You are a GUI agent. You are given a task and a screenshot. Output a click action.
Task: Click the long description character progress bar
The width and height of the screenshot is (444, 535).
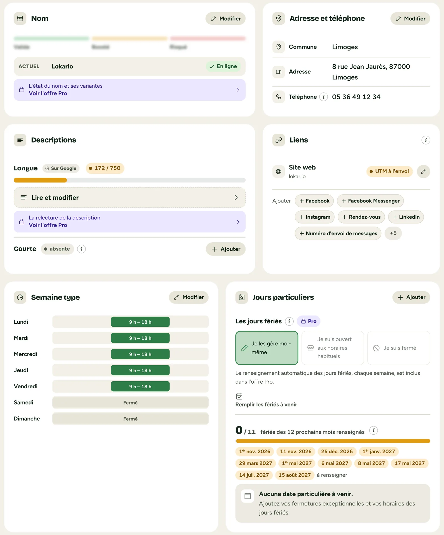pos(130,180)
